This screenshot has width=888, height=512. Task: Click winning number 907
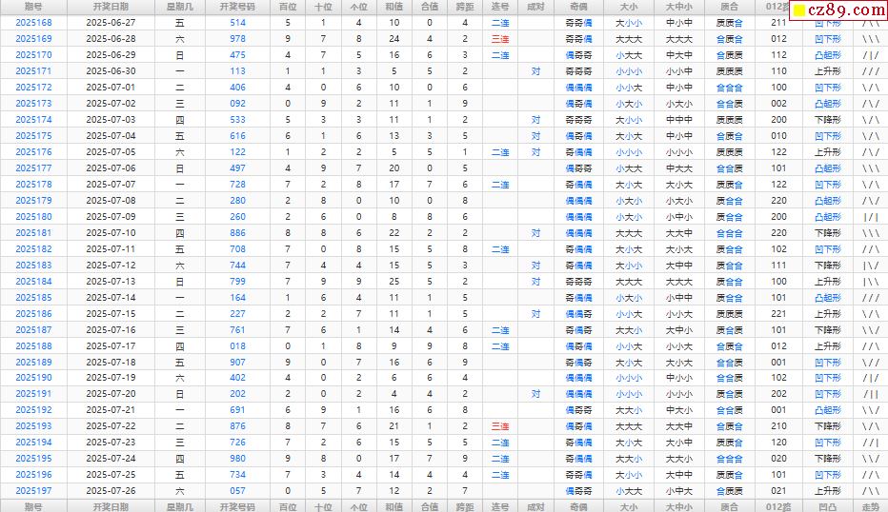[238, 362]
